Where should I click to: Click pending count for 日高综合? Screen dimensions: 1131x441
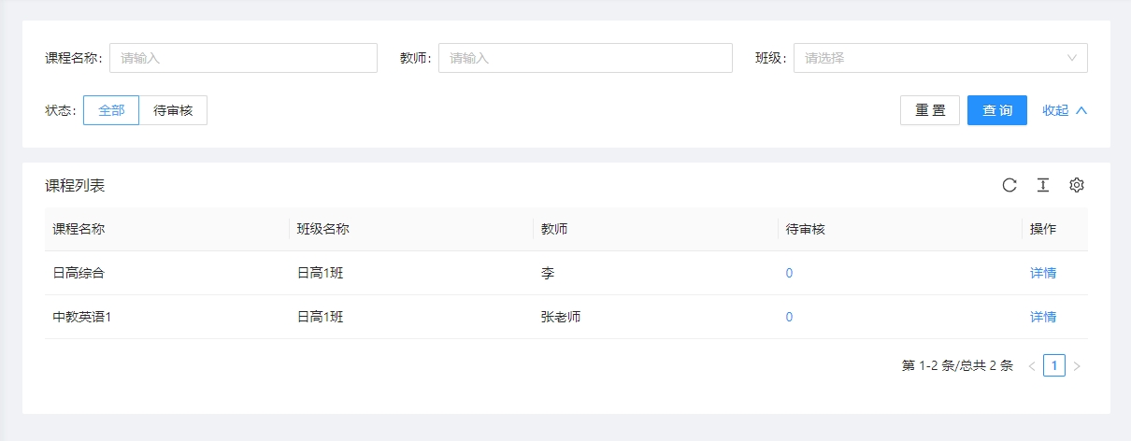point(789,273)
